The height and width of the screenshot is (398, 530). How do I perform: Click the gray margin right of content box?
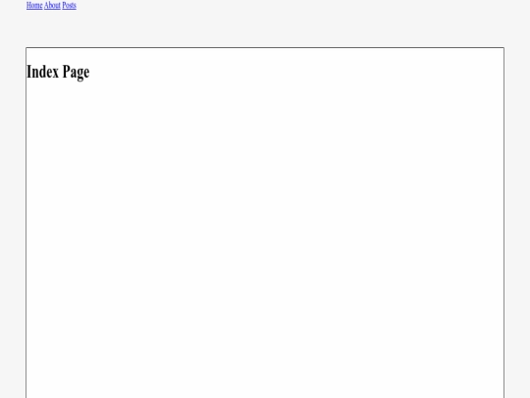tap(517, 223)
